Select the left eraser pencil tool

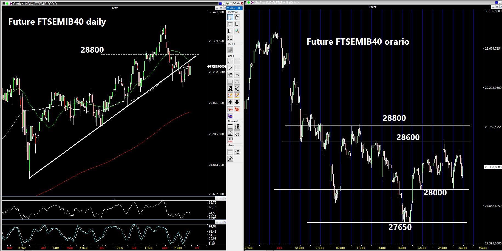tap(230, 95)
